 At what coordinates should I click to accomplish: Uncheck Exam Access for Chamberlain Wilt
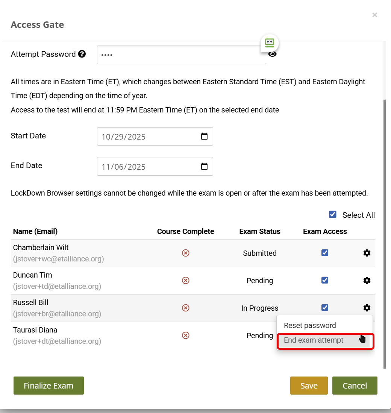point(325,253)
